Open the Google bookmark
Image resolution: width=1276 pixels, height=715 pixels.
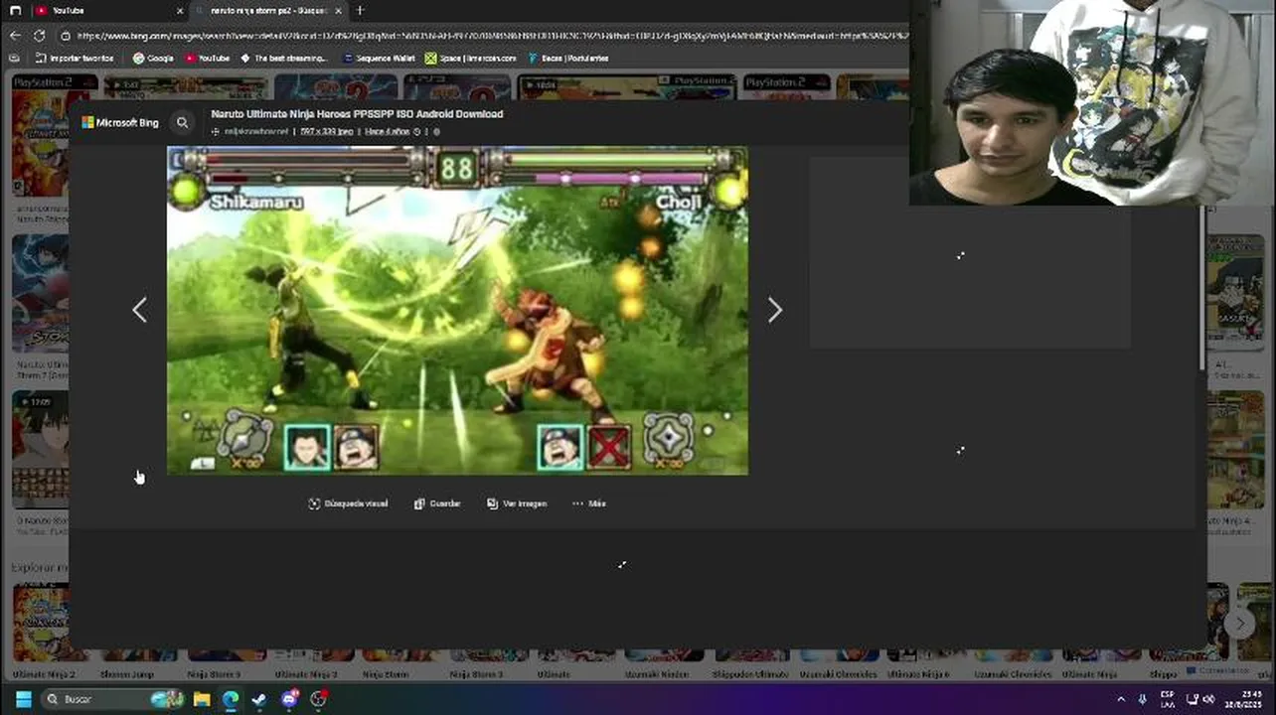(x=153, y=58)
